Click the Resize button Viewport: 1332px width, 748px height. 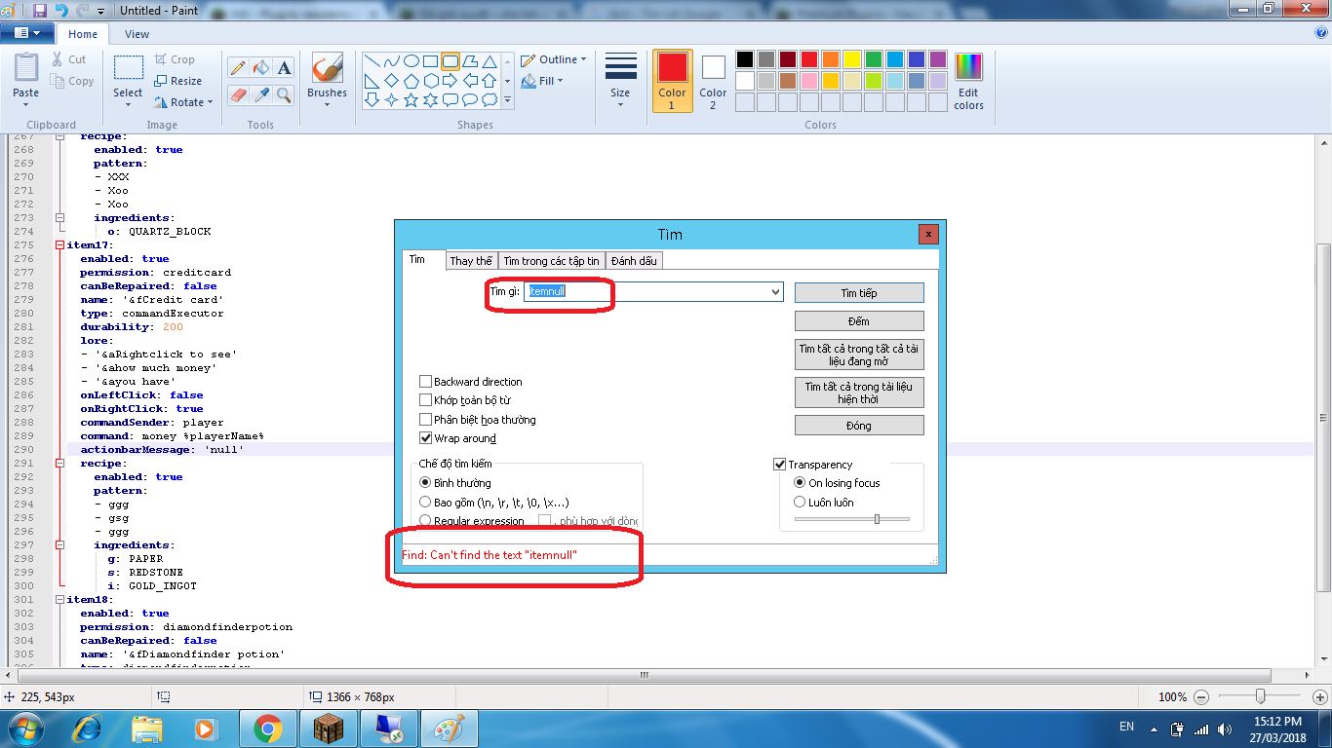(x=178, y=81)
